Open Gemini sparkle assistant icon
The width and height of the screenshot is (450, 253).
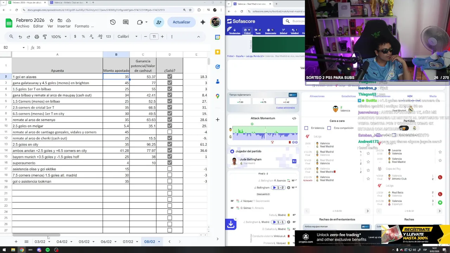[x=203, y=22]
